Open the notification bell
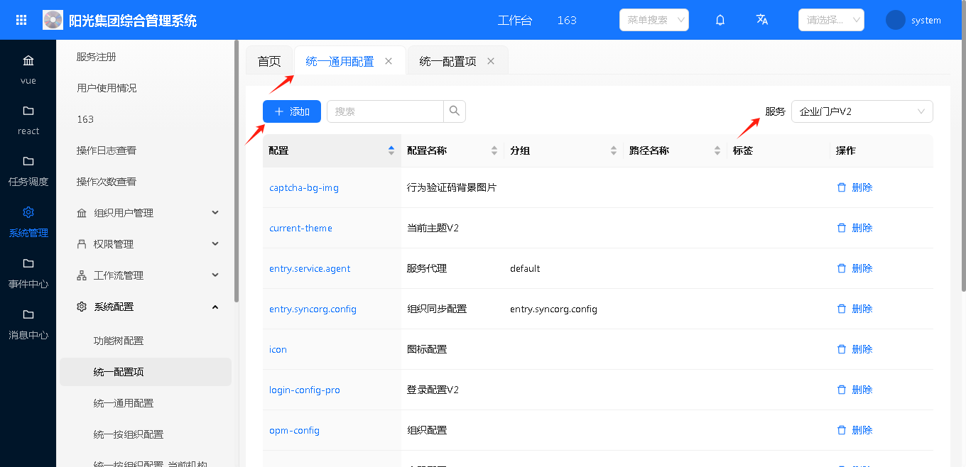This screenshot has width=966, height=467. [720, 20]
